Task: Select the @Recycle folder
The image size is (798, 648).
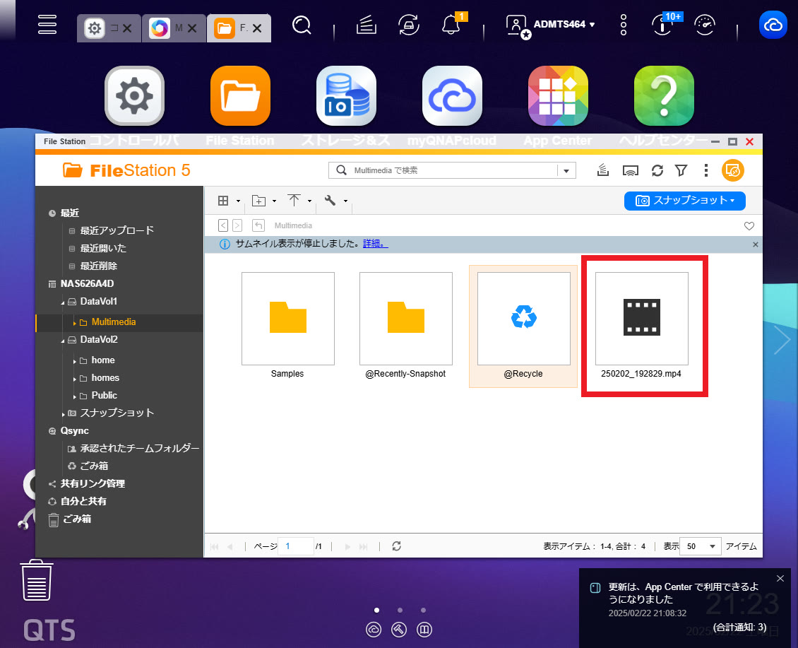Action: point(523,326)
